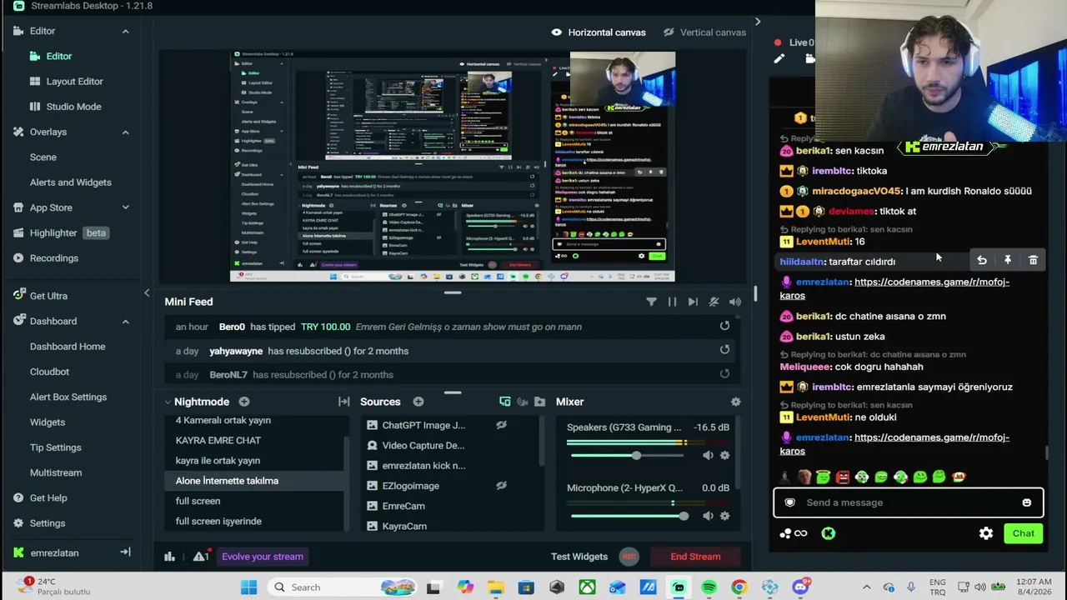Viewport: 1067px width, 600px height.
Task: Mute the Microphone audio source
Action: click(x=708, y=516)
